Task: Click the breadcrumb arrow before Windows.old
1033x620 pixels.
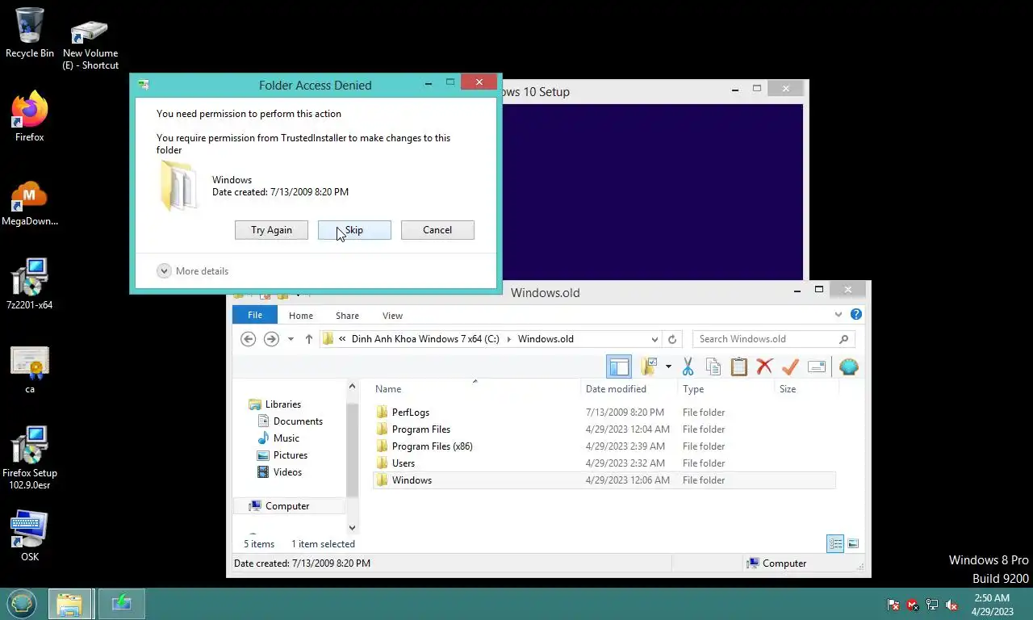Action: 509,339
